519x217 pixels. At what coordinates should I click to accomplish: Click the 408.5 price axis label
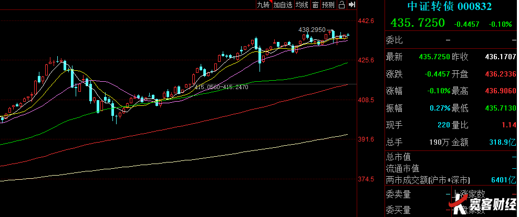[366, 100]
